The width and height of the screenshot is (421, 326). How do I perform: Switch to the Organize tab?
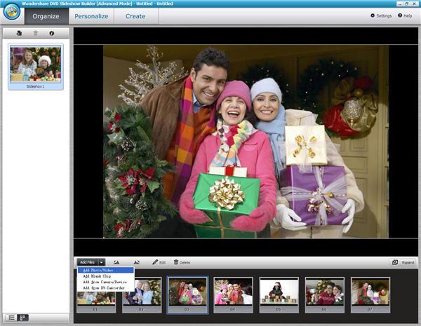[46, 16]
